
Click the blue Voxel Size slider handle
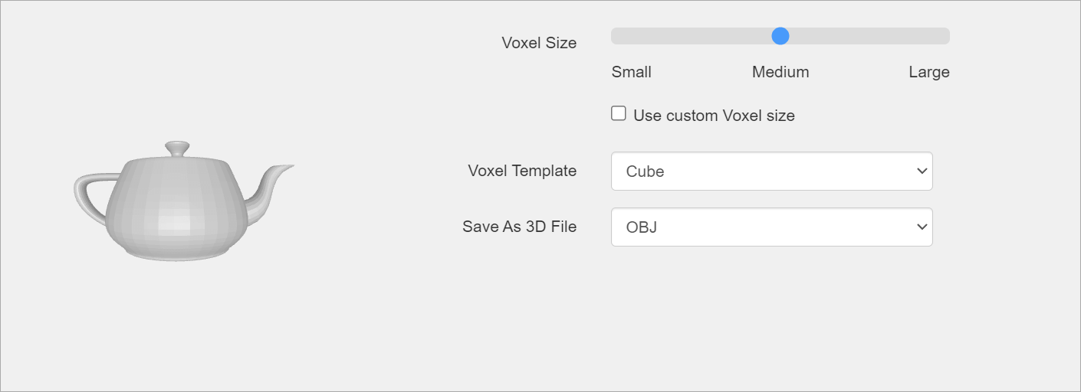tap(780, 36)
